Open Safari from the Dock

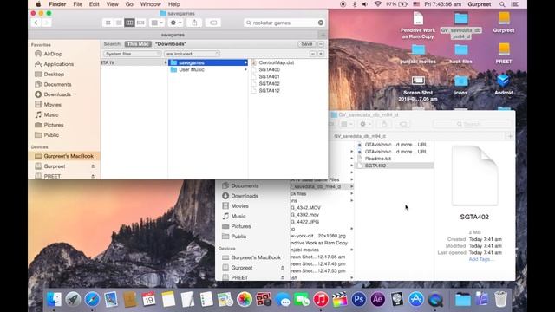[x=92, y=300]
